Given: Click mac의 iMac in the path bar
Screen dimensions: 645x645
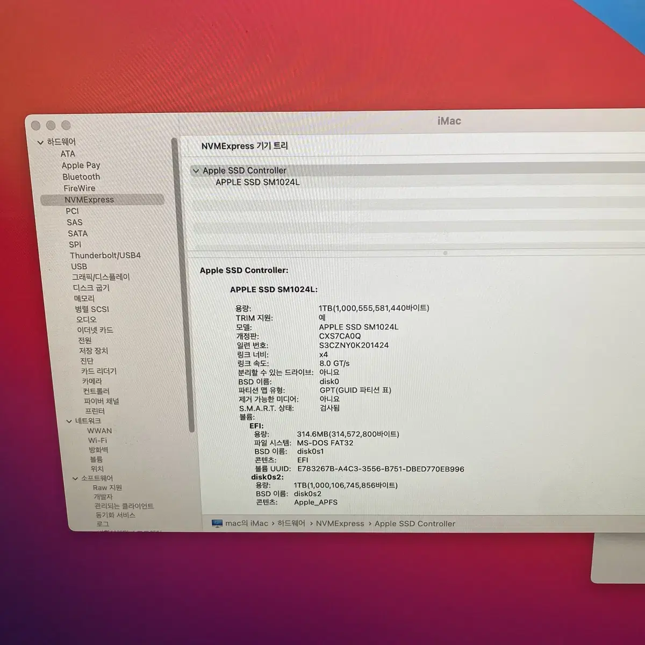Looking at the screenshot, I should tap(246, 524).
